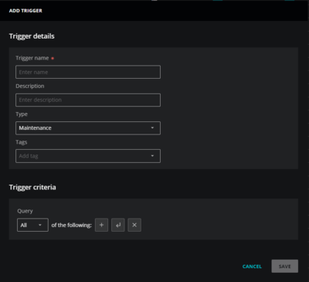The height and width of the screenshot is (282, 309).
Task: Focus the Enter description text field
Action: point(88,100)
